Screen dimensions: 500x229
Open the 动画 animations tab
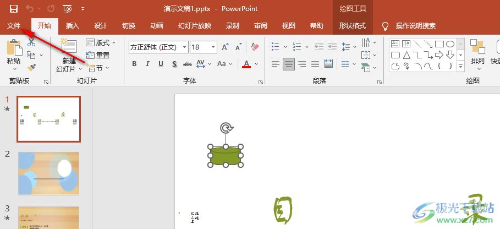[x=157, y=26]
